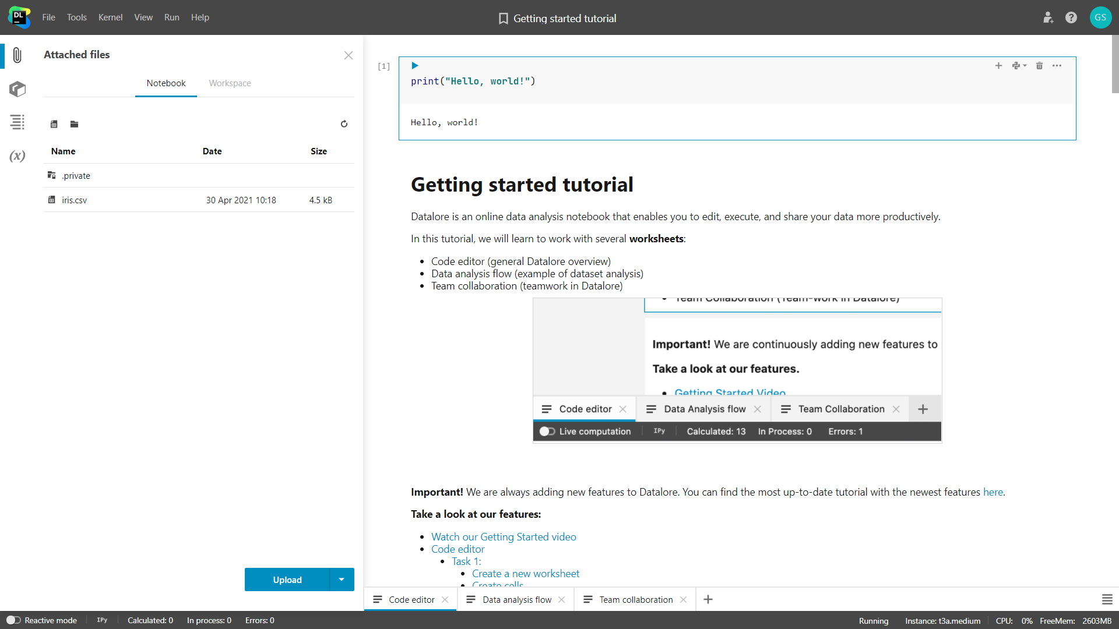Click the View menu item
Image resolution: width=1119 pixels, height=629 pixels.
142,17
